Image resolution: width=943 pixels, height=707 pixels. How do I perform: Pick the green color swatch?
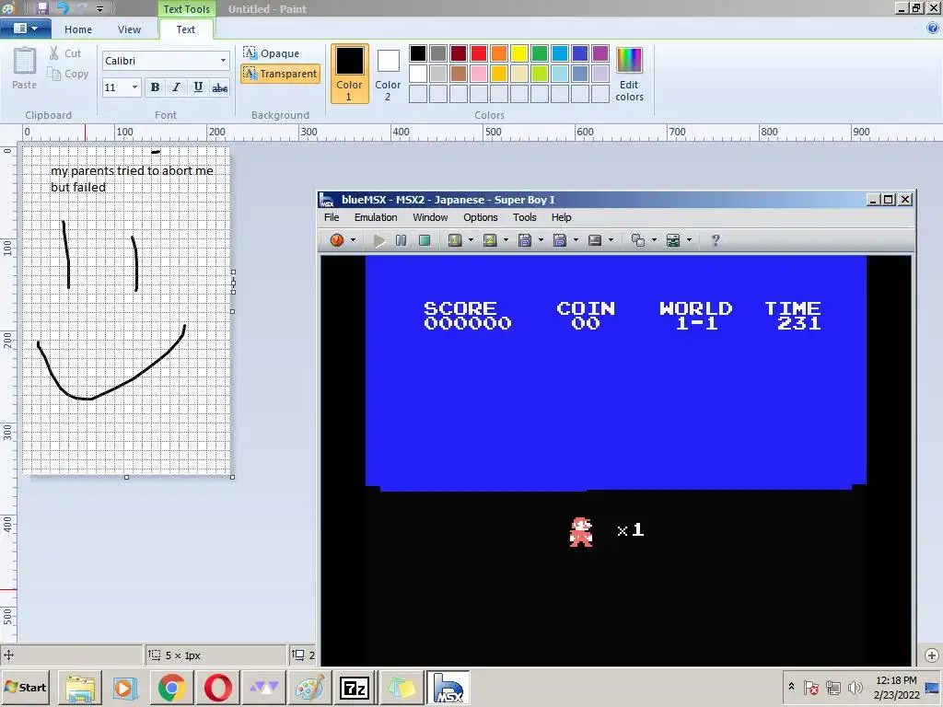pyautogui.click(x=540, y=53)
